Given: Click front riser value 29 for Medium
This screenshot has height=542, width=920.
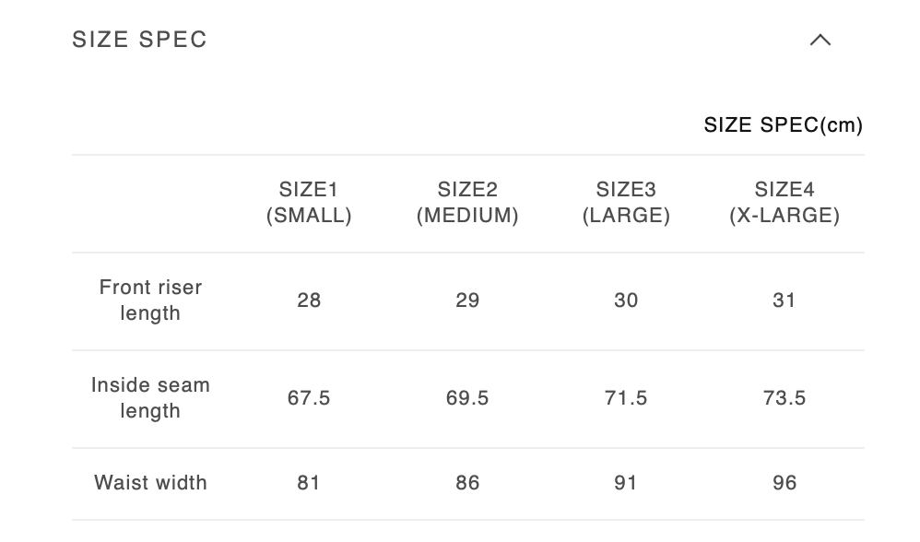Looking at the screenshot, I should pyautogui.click(x=467, y=300).
